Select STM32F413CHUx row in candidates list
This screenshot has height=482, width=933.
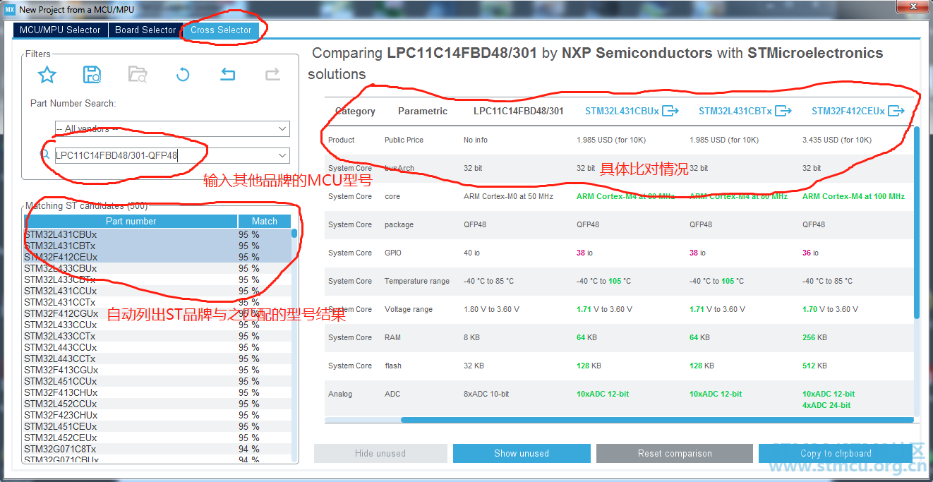coord(157,392)
